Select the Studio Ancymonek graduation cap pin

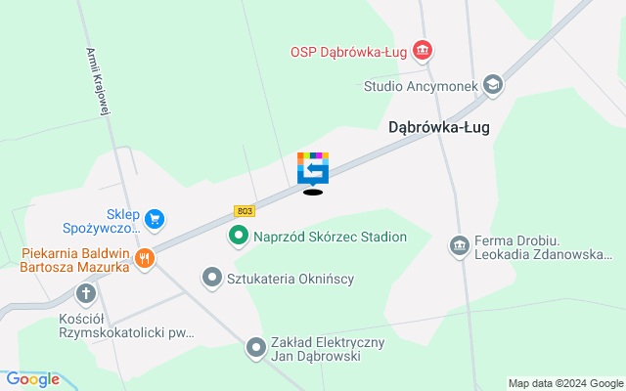coord(493,85)
